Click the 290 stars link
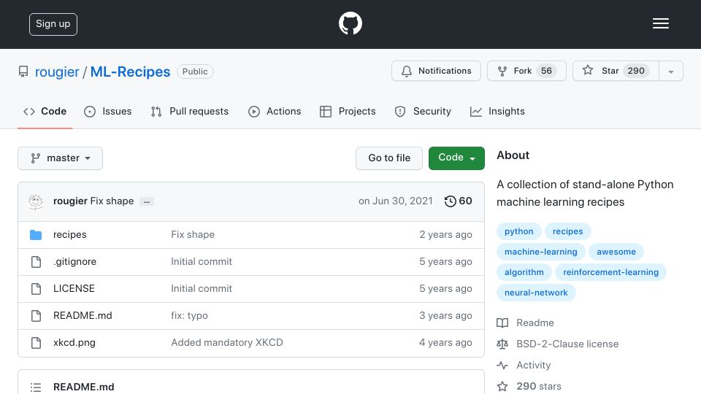Screen dimensions: 701x394 tap(529, 387)
